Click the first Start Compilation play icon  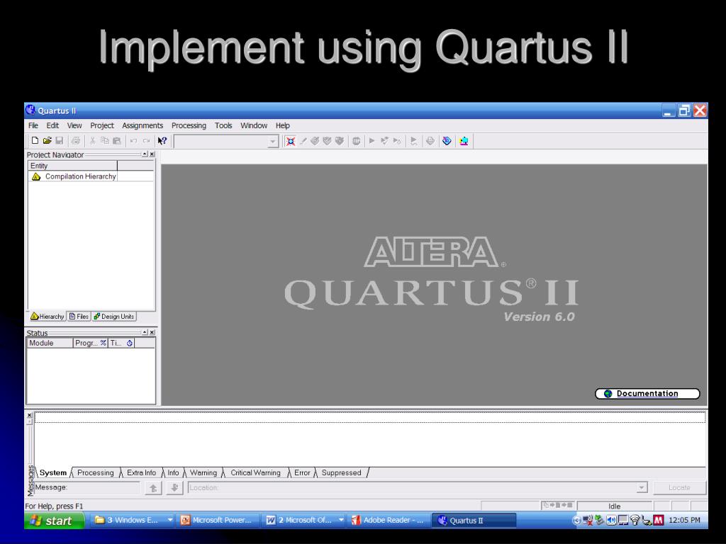tap(372, 141)
